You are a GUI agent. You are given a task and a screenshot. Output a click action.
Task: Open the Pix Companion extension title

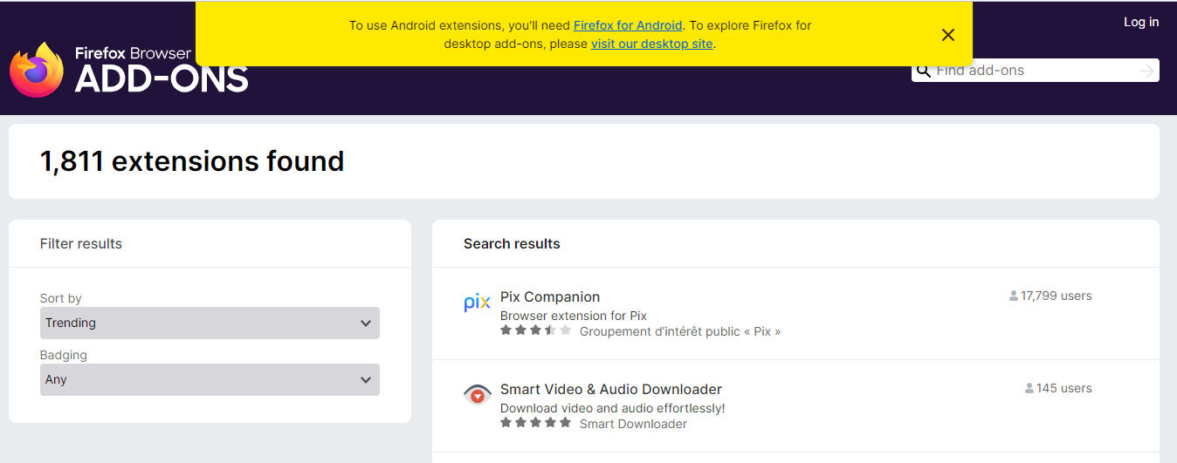[550, 296]
